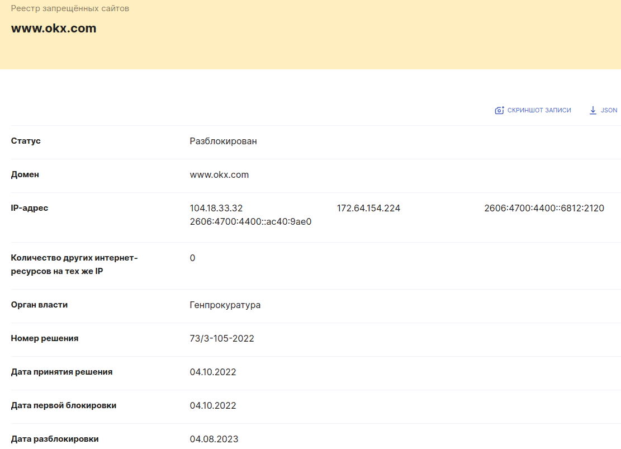The height and width of the screenshot is (449, 621).
Task: Click the unblock date 04.08.2023
Action: pyautogui.click(x=214, y=439)
